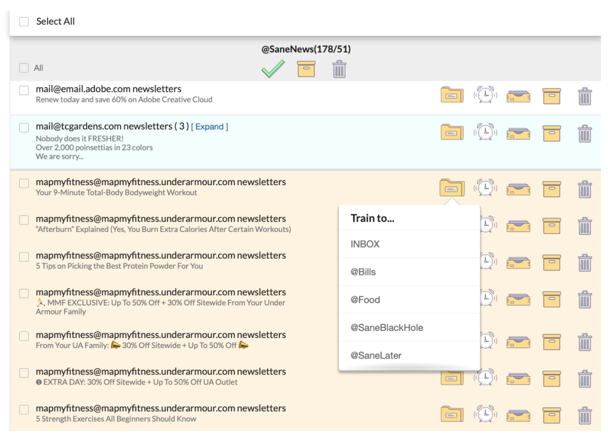
Task: Choose @SaneBlackHole in Train to menu
Action: (386, 328)
